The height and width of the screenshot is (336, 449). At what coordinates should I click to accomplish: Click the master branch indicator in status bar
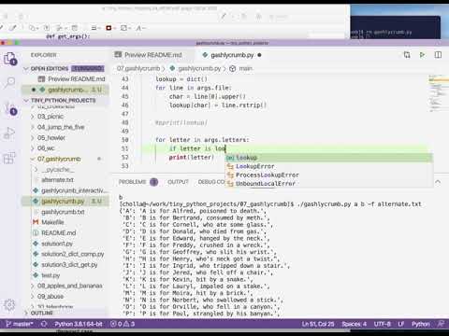[x=20, y=324]
